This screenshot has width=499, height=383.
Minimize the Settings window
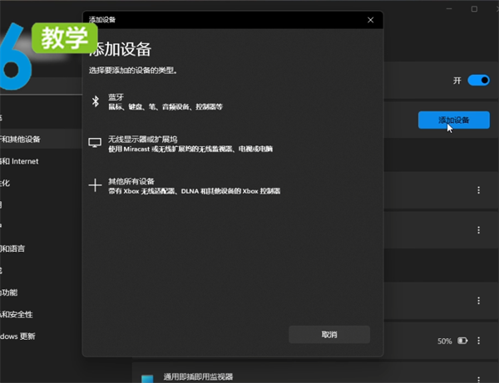point(450,8)
